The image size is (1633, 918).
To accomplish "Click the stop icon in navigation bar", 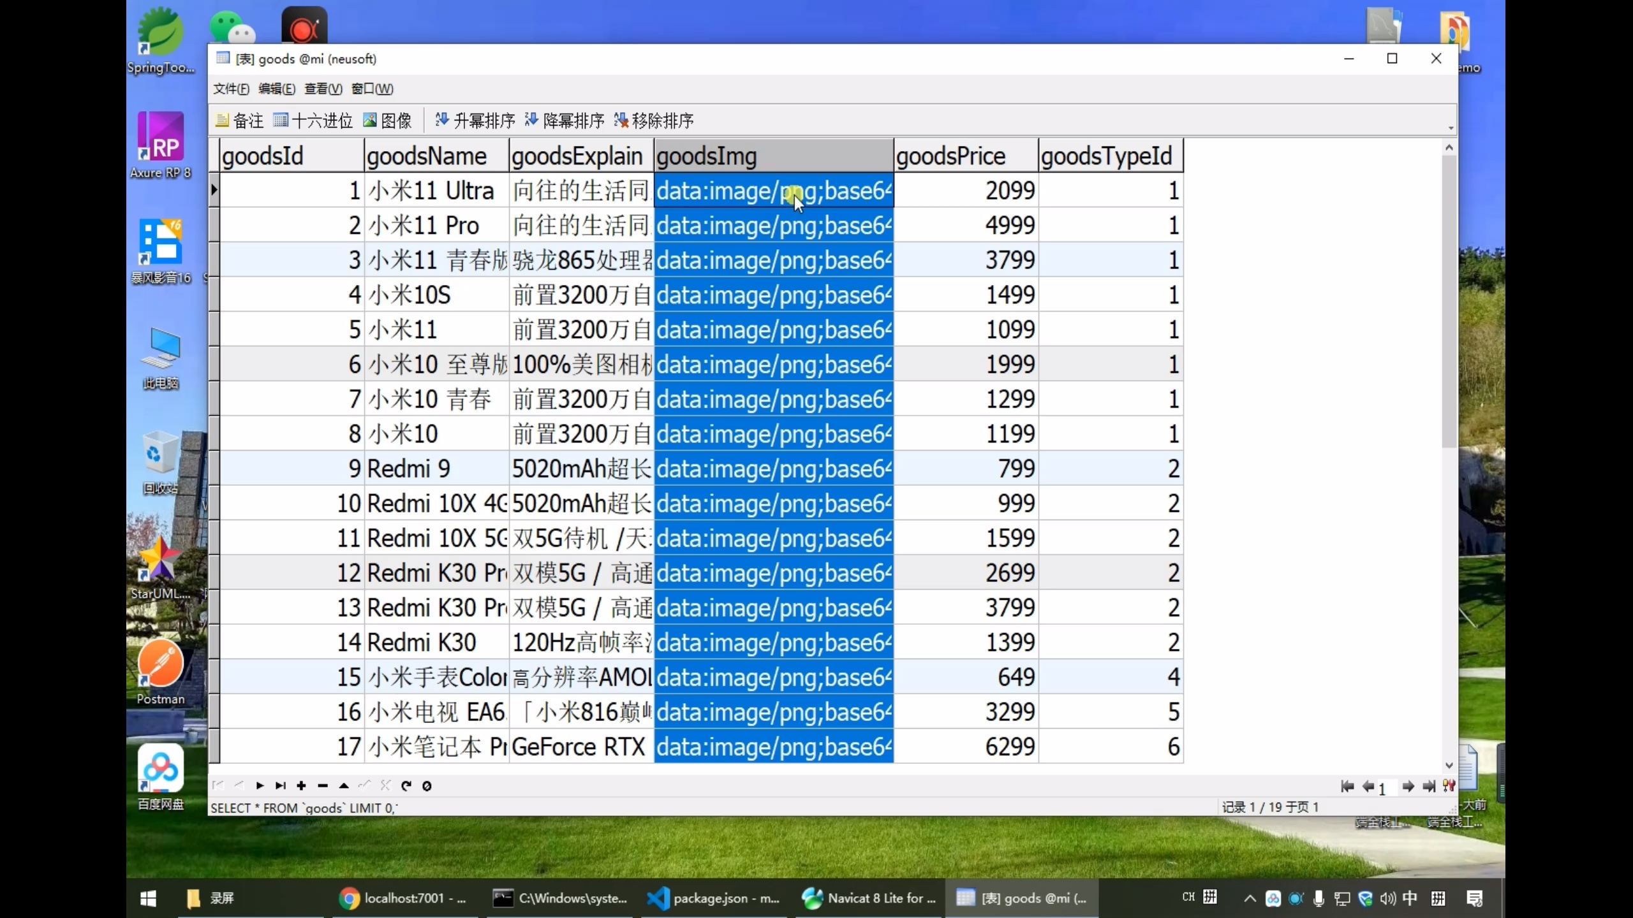I will (427, 785).
